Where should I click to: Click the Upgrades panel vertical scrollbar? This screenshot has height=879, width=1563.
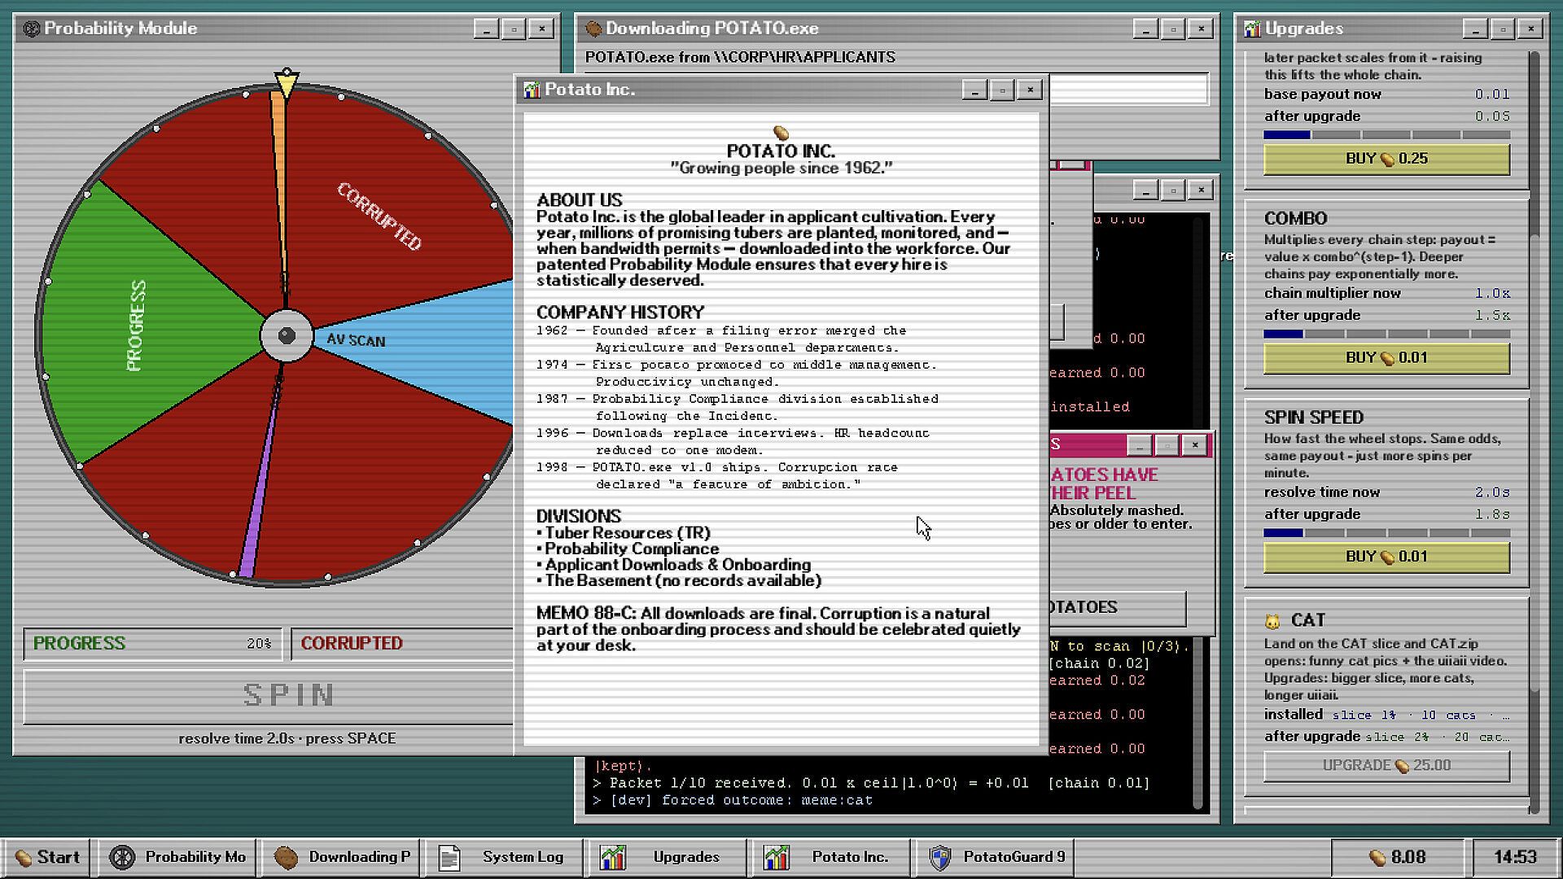pyautogui.click(x=1534, y=431)
